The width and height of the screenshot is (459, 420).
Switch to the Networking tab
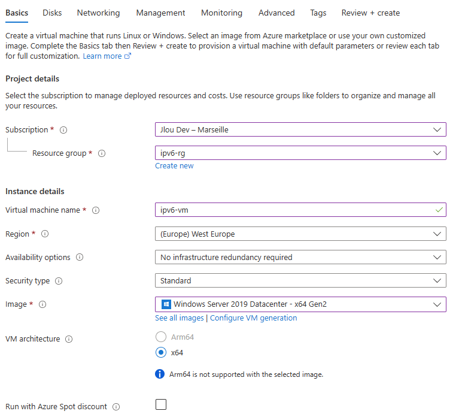(x=98, y=13)
